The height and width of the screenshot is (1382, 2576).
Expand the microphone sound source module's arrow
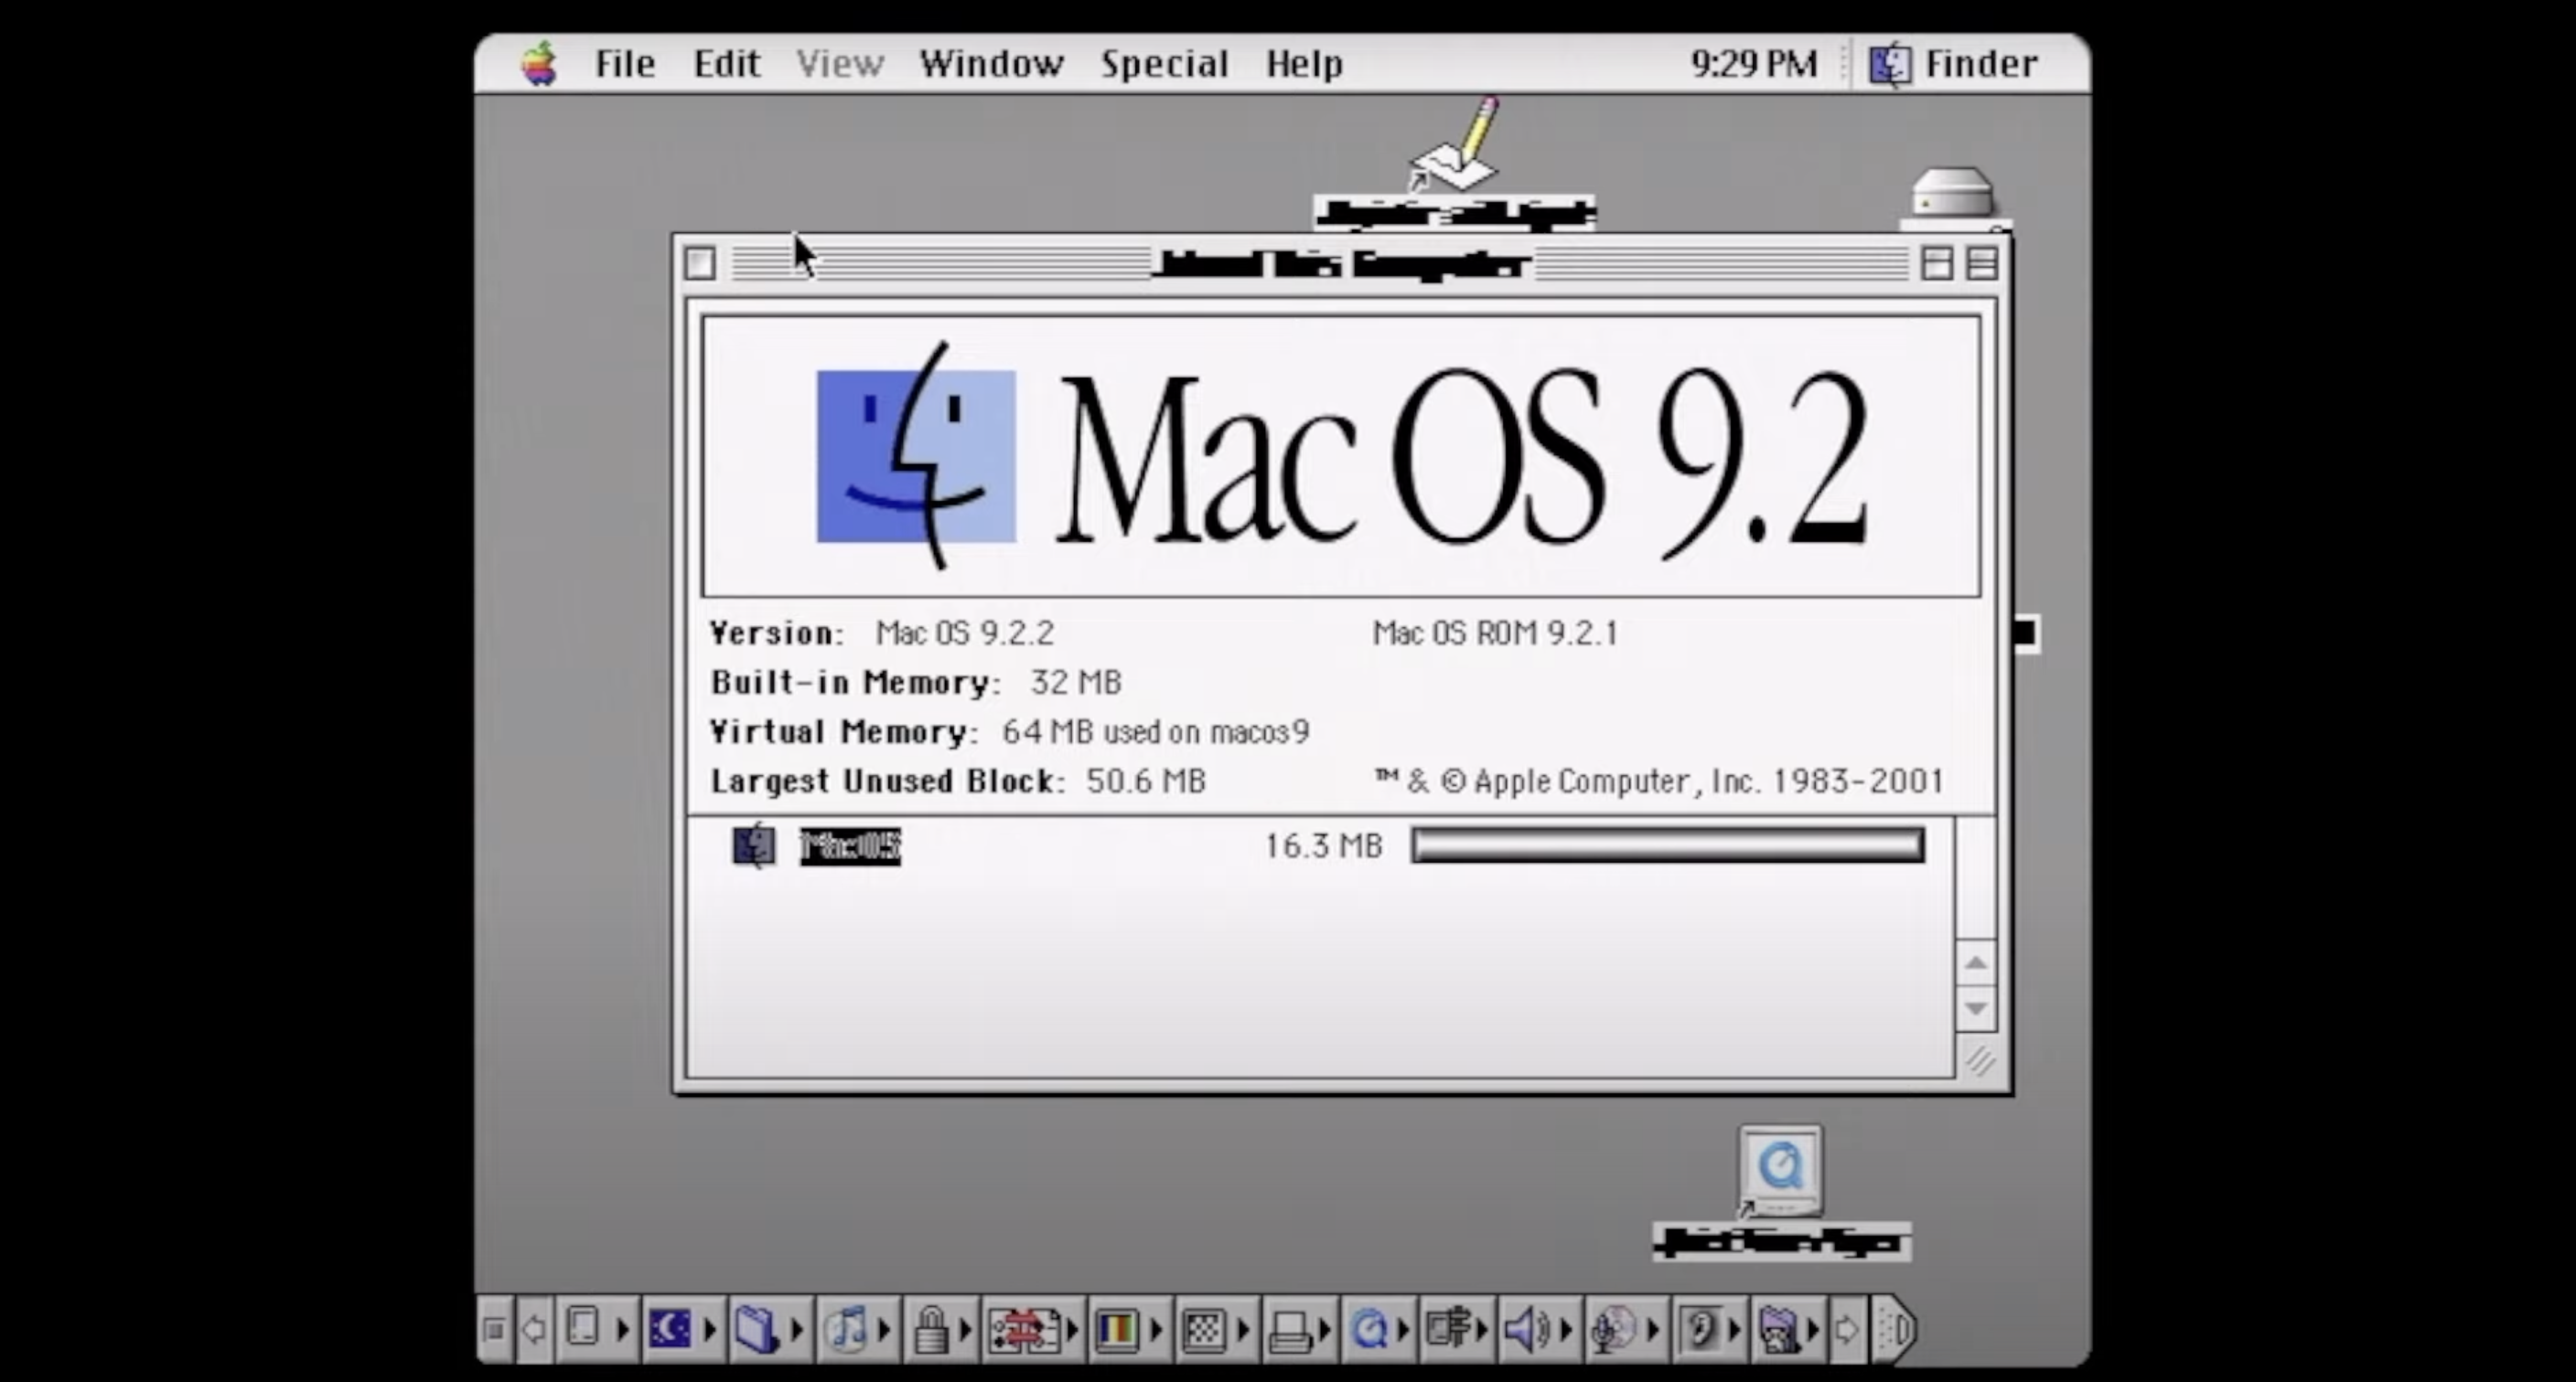click(x=1652, y=1330)
